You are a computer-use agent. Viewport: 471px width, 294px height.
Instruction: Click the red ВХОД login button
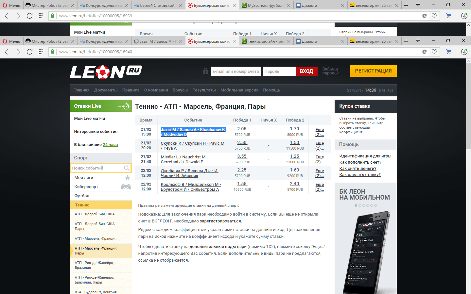(x=306, y=71)
